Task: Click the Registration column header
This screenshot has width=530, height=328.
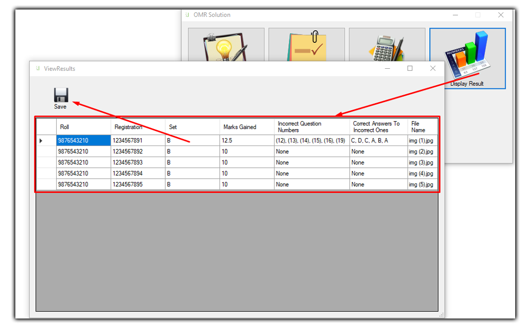Action: 138,127
